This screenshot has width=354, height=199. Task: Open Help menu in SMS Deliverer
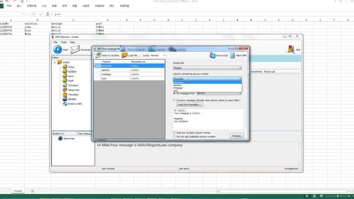[x=72, y=42]
